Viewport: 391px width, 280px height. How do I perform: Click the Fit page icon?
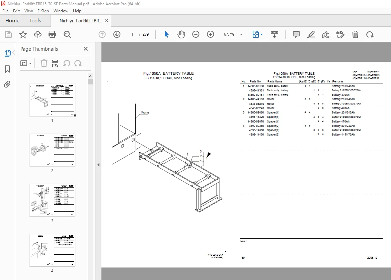click(256, 34)
